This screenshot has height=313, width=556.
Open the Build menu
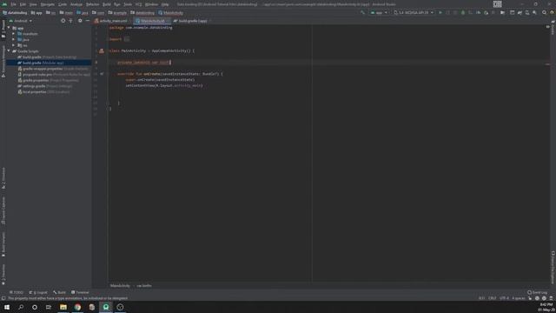click(x=106, y=4)
